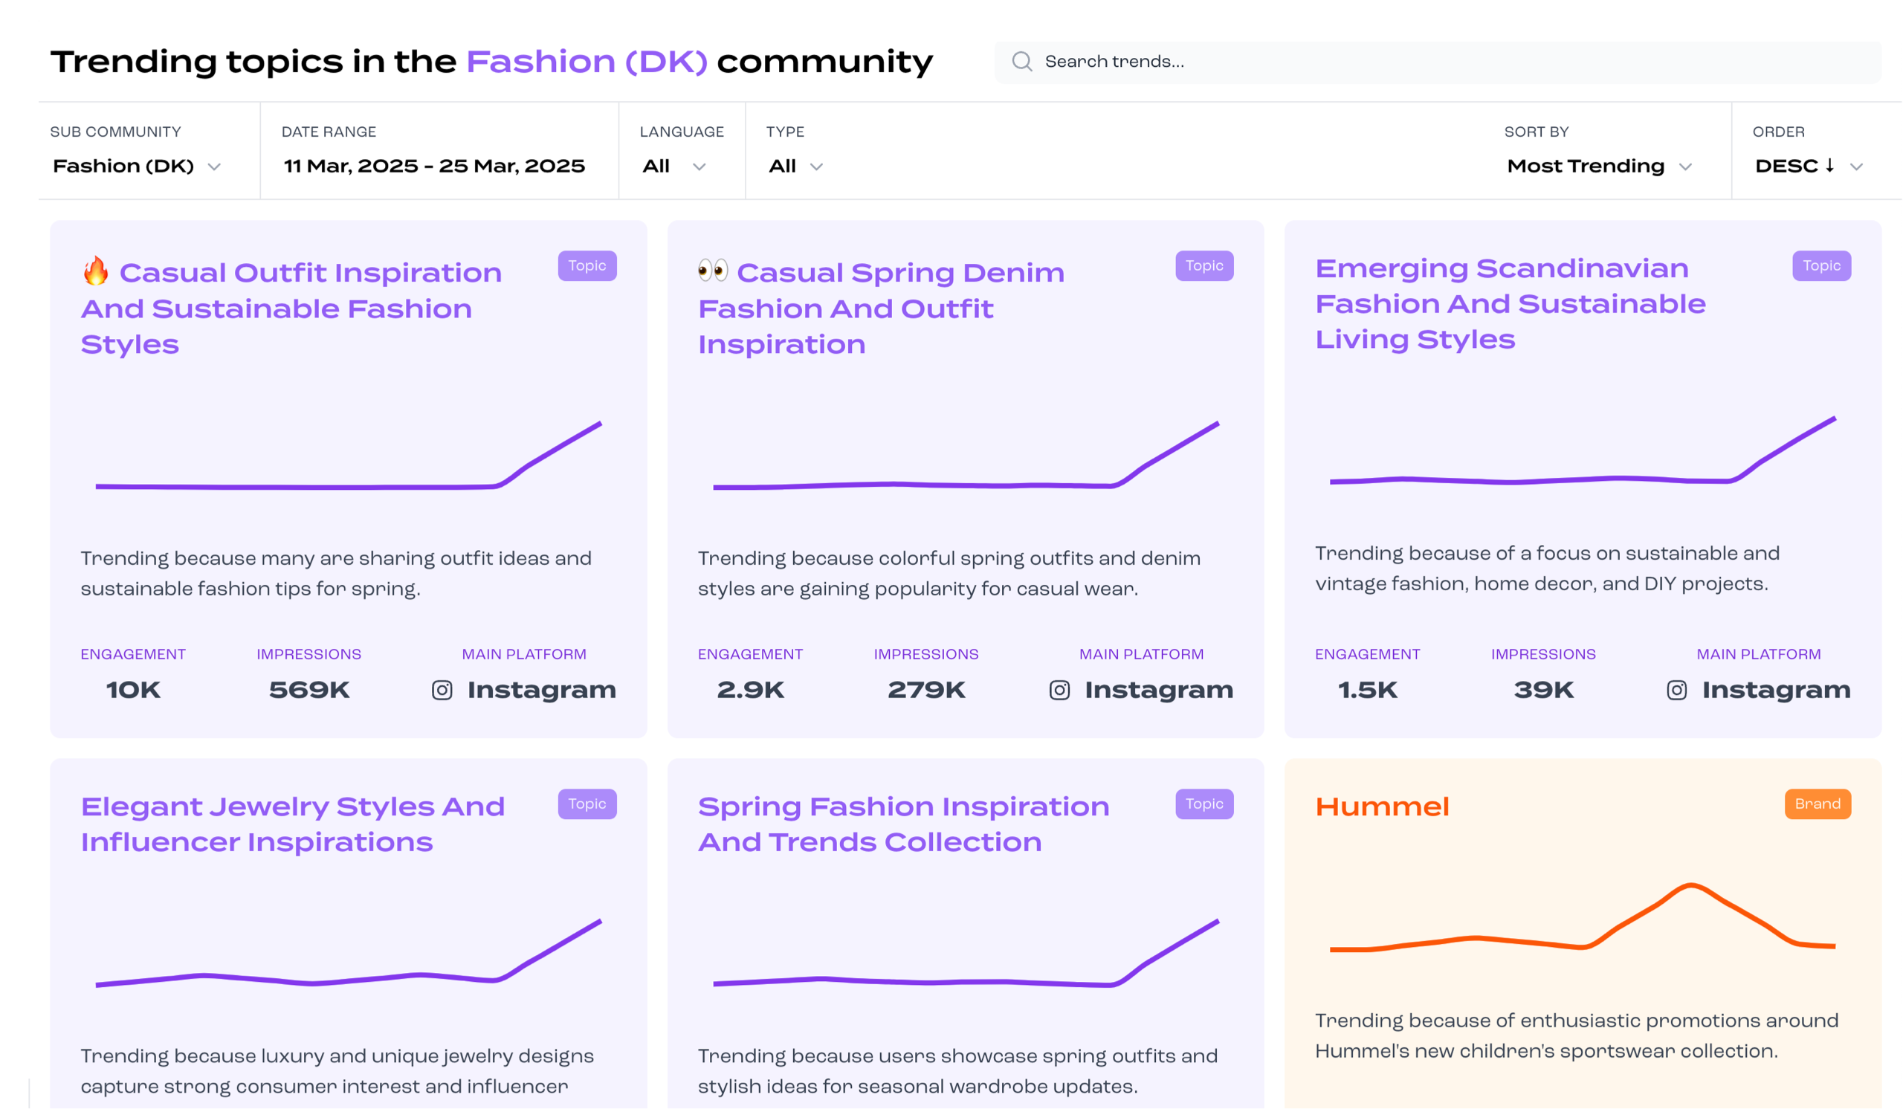Change the date range 11 Mar - 25 Mar

[434, 166]
